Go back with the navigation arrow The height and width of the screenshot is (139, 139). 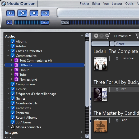[96, 36]
